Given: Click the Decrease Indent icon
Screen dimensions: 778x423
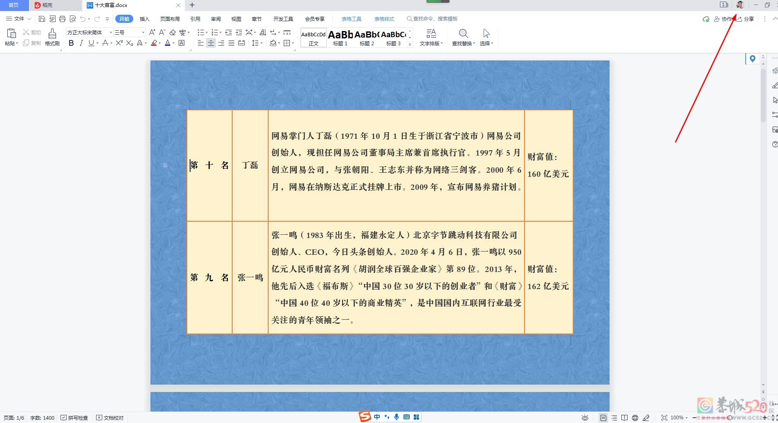Looking at the screenshot, I should click(x=229, y=32).
